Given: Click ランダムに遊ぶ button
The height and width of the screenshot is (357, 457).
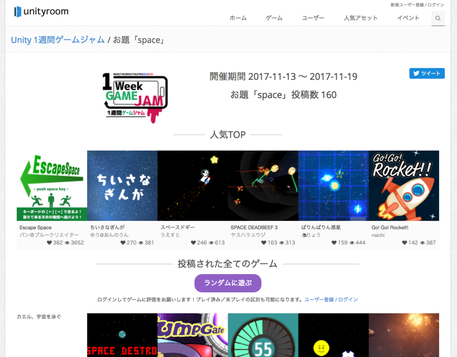Looking at the screenshot, I should [x=228, y=283].
